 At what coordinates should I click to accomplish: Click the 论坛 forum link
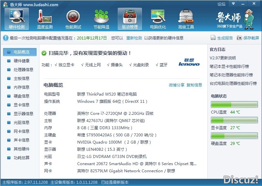[221, 4]
